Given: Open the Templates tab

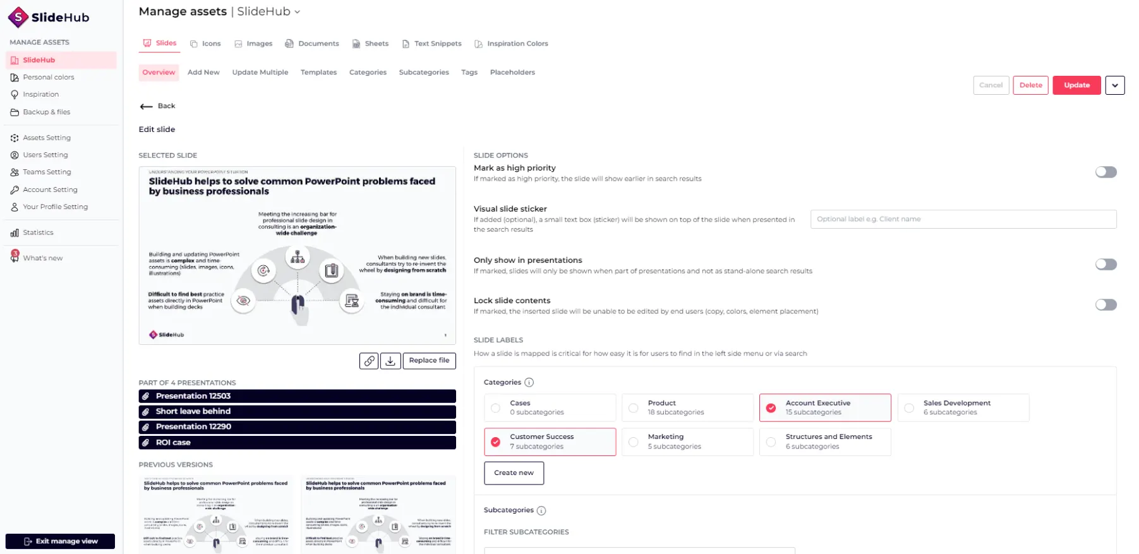Looking at the screenshot, I should (x=318, y=73).
